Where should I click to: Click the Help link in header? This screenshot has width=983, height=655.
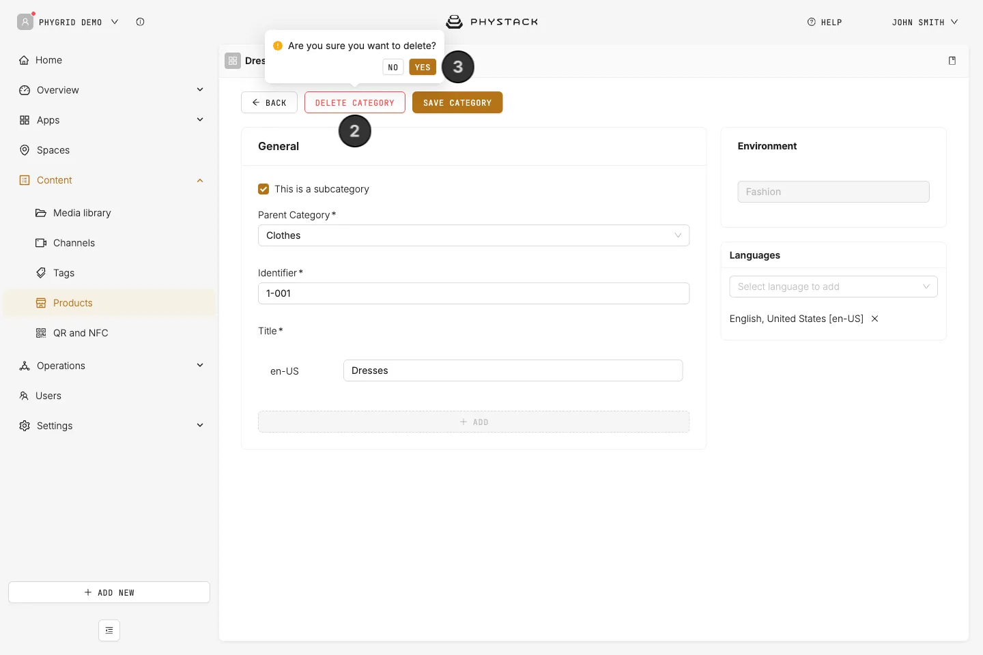click(825, 23)
